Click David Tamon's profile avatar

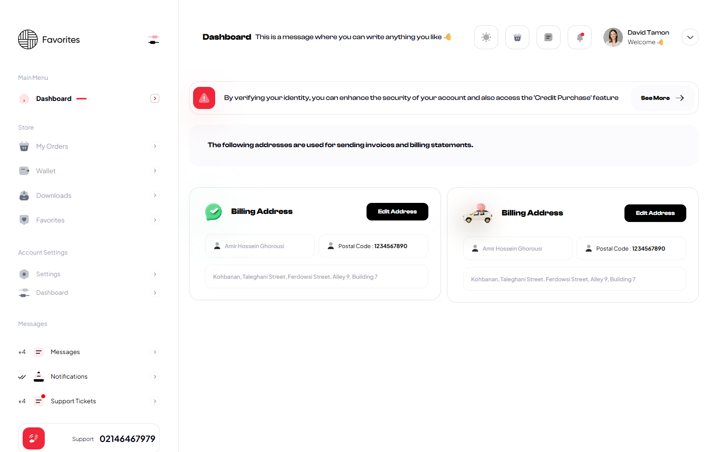point(613,37)
